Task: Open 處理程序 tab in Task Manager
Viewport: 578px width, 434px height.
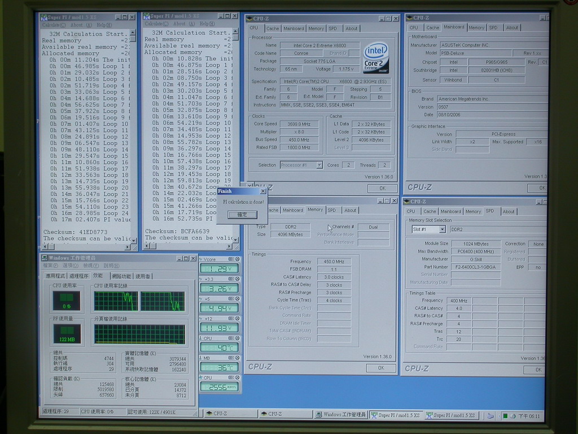Action: 79,276
